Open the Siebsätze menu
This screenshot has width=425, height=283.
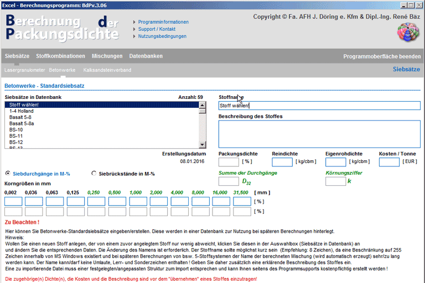(x=17, y=56)
